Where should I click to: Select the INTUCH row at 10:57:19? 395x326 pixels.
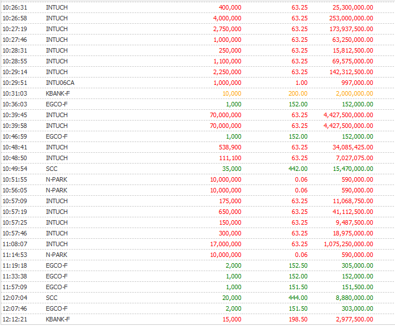pyautogui.click(x=197, y=212)
